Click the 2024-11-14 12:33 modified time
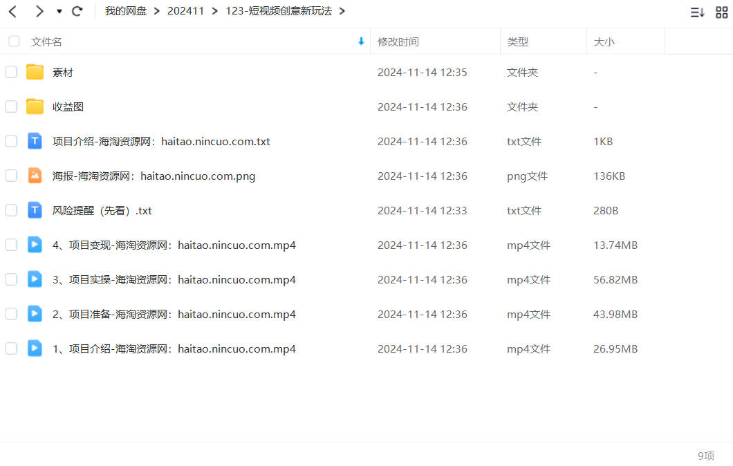The width and height of the screenshot is (733, 466). click(422, 211)
